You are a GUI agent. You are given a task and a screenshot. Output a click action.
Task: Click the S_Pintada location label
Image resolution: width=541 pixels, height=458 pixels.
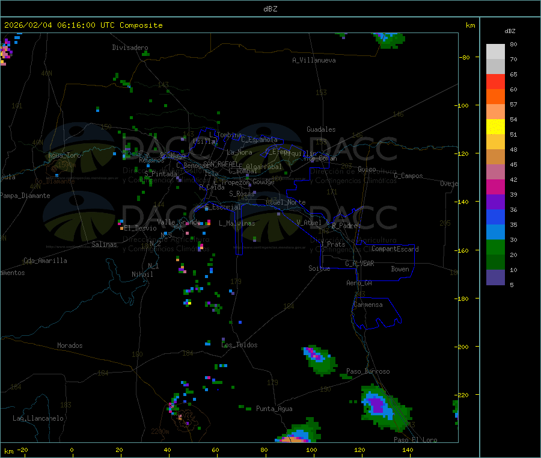pos(160,174)
